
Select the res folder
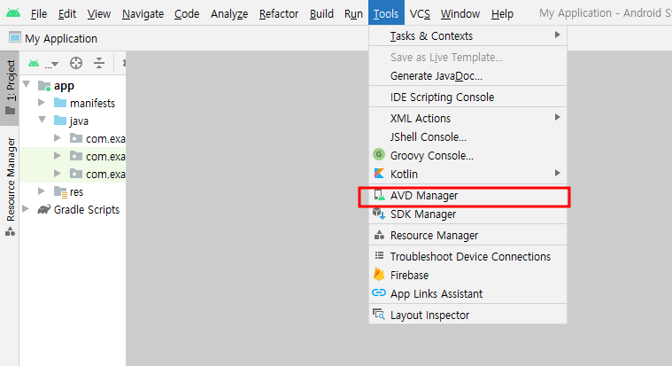[x=76, y=192]
